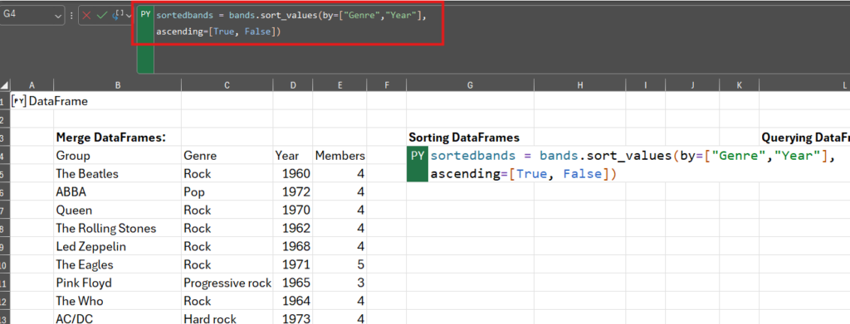Select the 'The Who' cell
The image size is (850, 324).
(118, 301)
